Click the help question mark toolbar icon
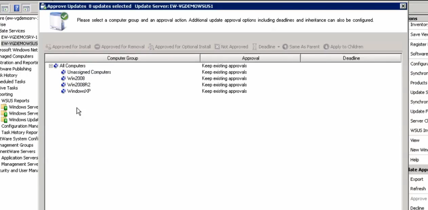Screen dimensions: 428x210 (16, 8)
